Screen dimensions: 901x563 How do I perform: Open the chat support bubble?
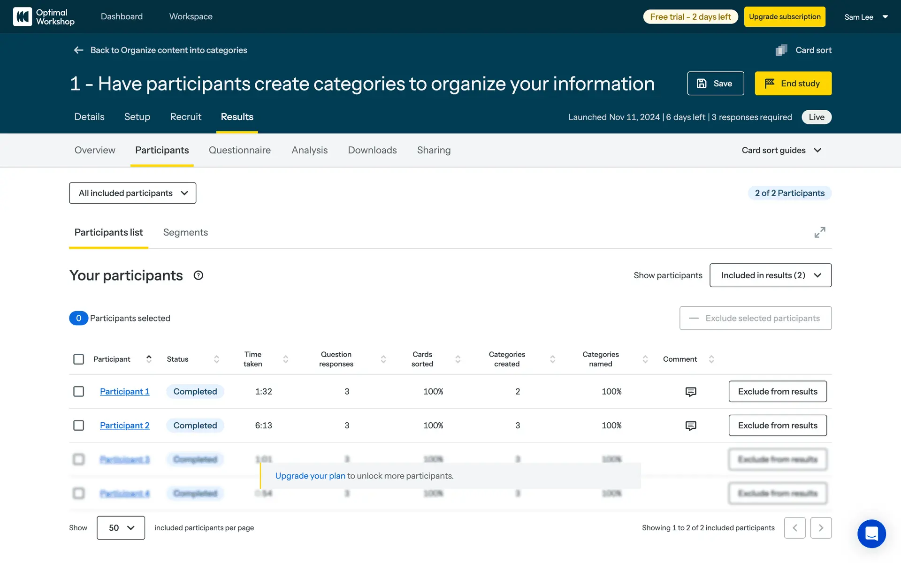tap(871, 533)
